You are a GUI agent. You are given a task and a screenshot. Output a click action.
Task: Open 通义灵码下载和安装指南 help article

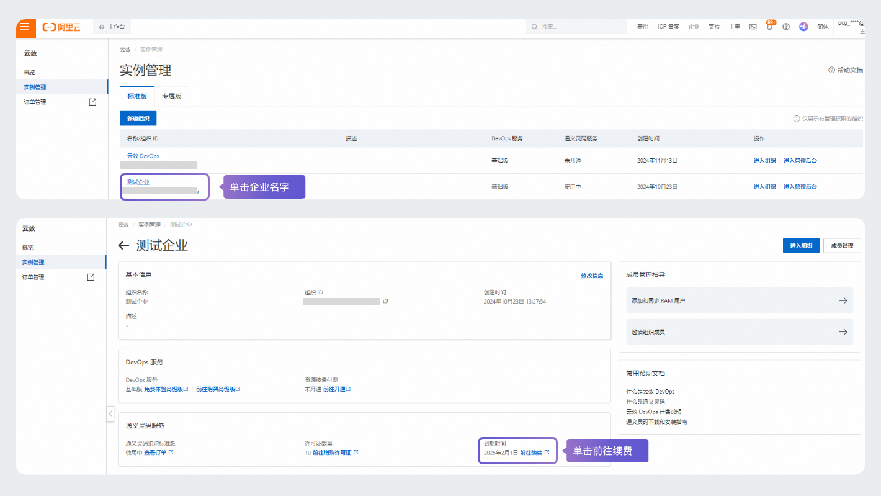click(657, 422)
